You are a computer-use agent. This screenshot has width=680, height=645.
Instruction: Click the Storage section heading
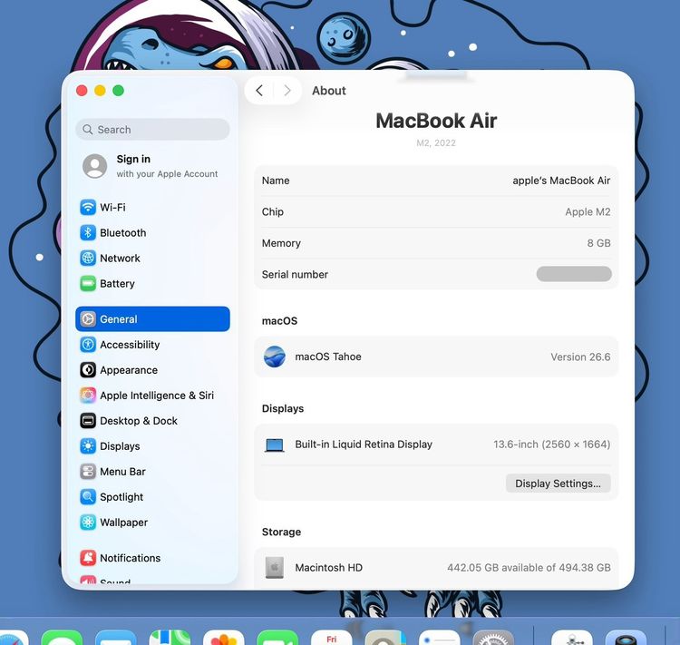click(x=281, y=533)
